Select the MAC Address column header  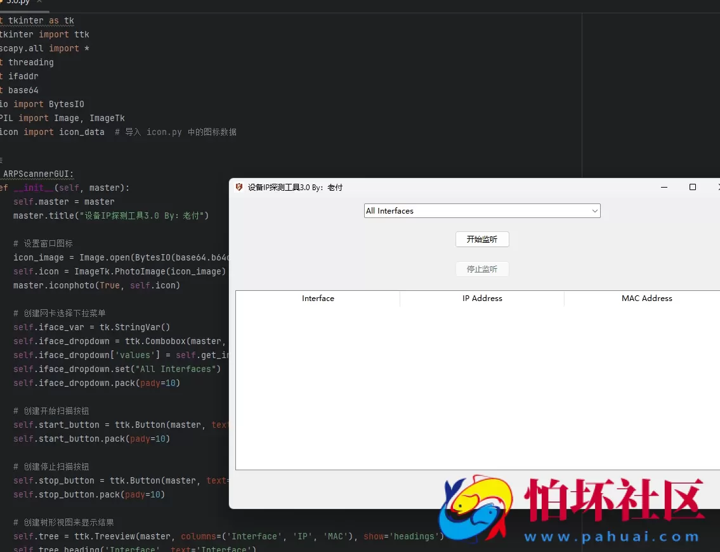click(646, 298)
